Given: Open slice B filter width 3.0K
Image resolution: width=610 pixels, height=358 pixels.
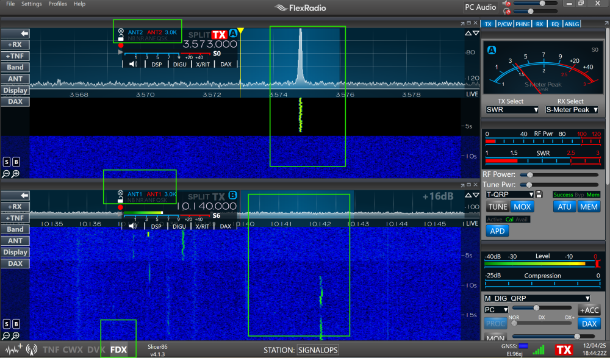Looking at the screenshot, I should tap(170, 194).
